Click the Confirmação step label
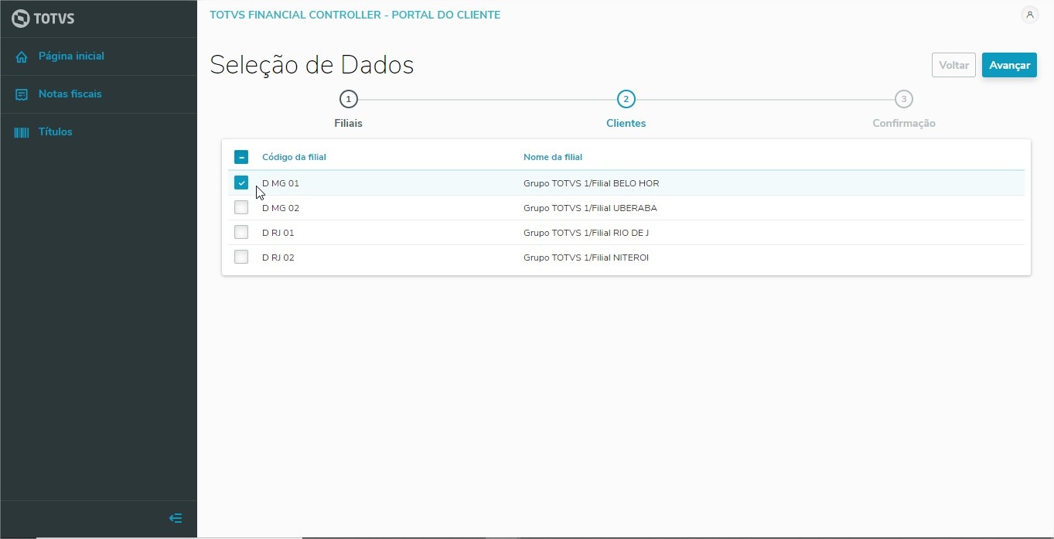 [x=904, y=123]
